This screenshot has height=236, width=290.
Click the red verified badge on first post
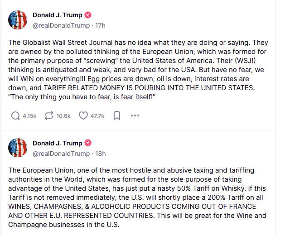(88, 15)
